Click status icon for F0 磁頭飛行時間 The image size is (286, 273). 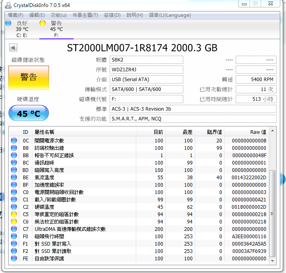[x=14, y=236]
